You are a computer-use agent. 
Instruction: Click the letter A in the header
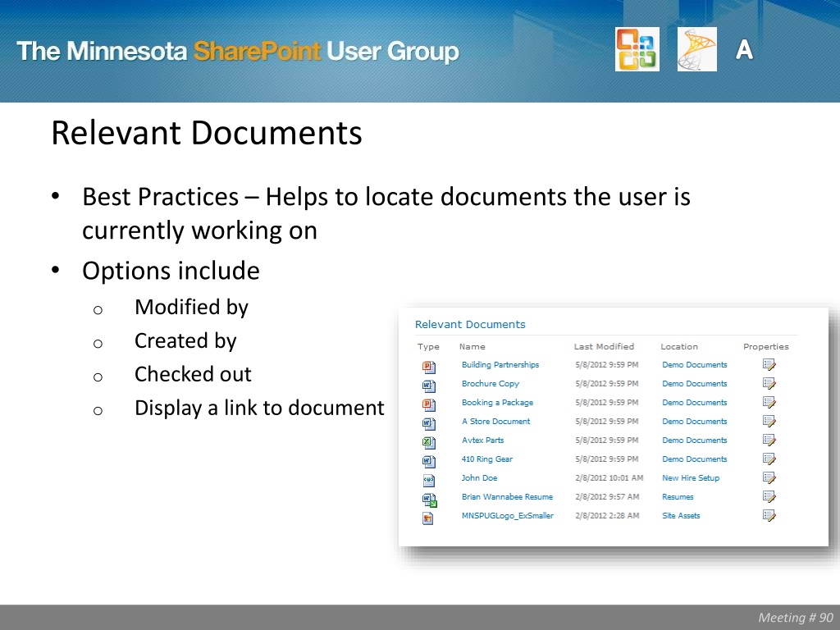click(744, 50)
